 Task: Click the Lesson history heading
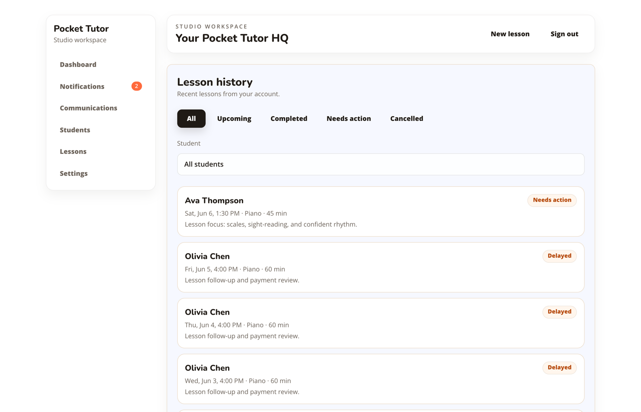click(215, 82)
